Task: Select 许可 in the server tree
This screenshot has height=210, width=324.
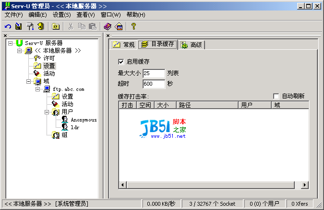Action: [49, 58]
